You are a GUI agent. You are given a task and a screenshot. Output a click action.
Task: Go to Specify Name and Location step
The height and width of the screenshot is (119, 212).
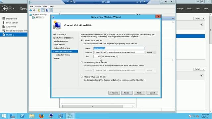(63, 38)
